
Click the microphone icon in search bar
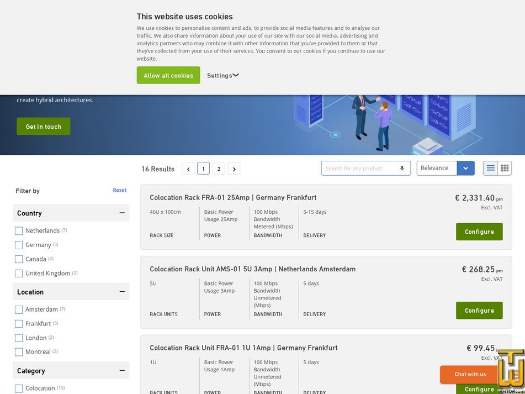402,168
